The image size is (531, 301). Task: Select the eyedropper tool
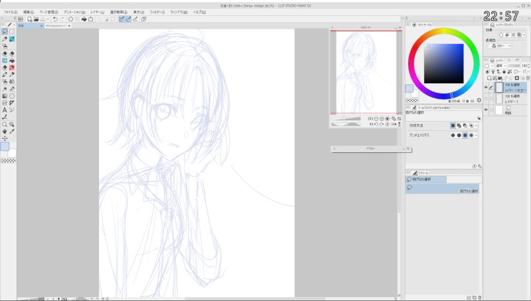[12, 132]
